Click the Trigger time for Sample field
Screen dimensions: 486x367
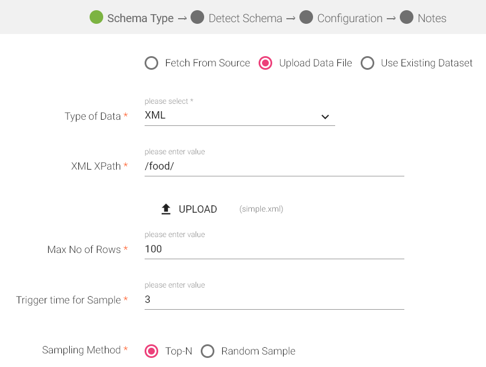pyautogui.click(x=272, y=299)
